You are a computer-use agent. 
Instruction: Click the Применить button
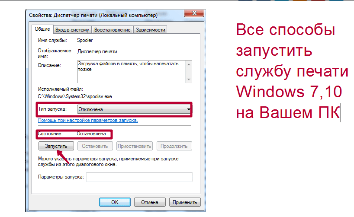(x=185, y=202)
